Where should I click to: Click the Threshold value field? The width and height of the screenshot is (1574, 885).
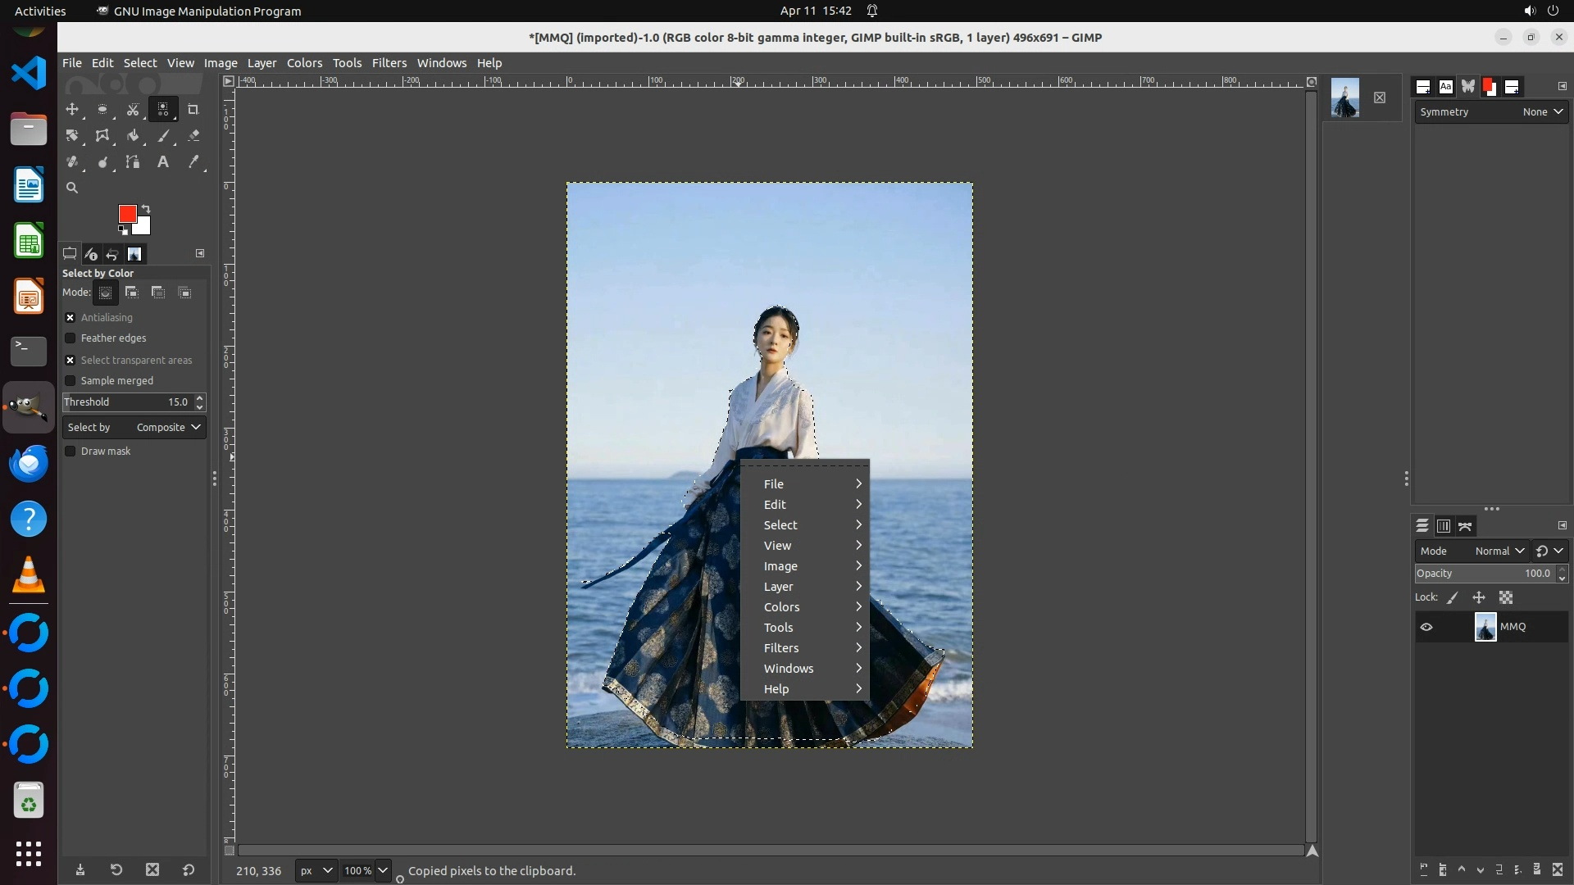point(127,402)
